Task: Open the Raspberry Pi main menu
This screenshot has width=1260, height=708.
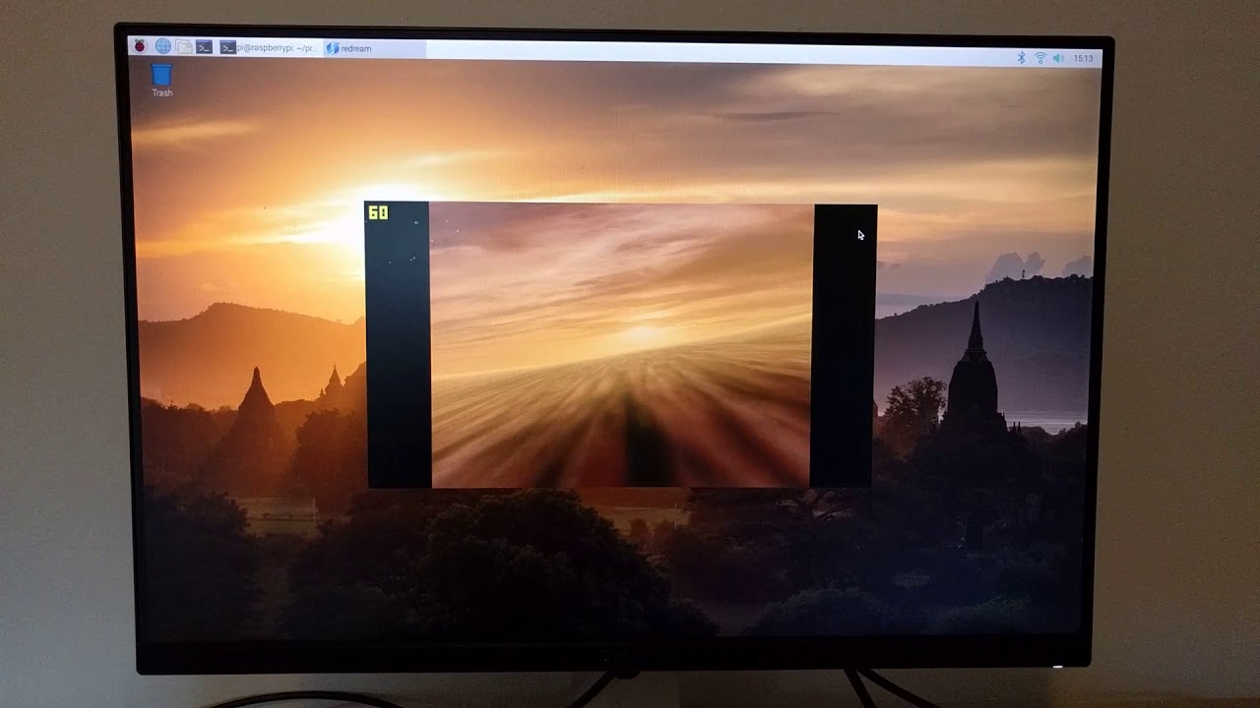Action: click(140, 46)
